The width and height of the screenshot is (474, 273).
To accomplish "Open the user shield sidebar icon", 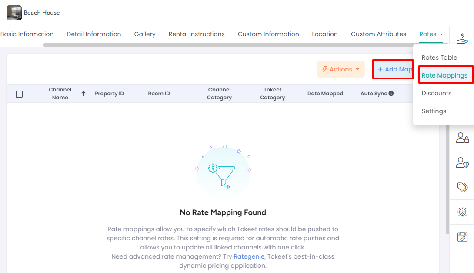I will (462, 162).
